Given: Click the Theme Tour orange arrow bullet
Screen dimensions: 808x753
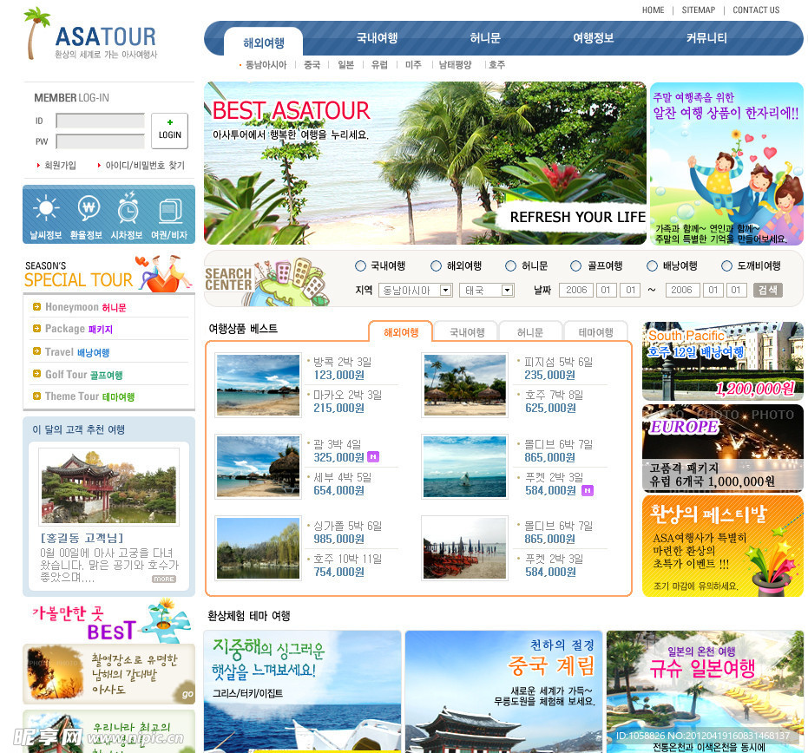Looking at the screenshot, I should pos(36,396).
